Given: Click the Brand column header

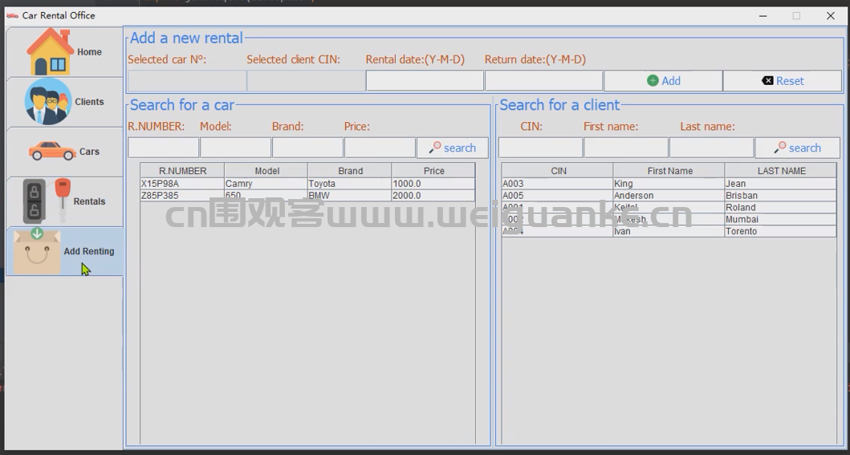Looking at the screenshot, I should click(x=350, y=171).
